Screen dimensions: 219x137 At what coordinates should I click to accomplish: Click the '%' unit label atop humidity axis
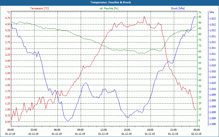[x=200, y=12]
